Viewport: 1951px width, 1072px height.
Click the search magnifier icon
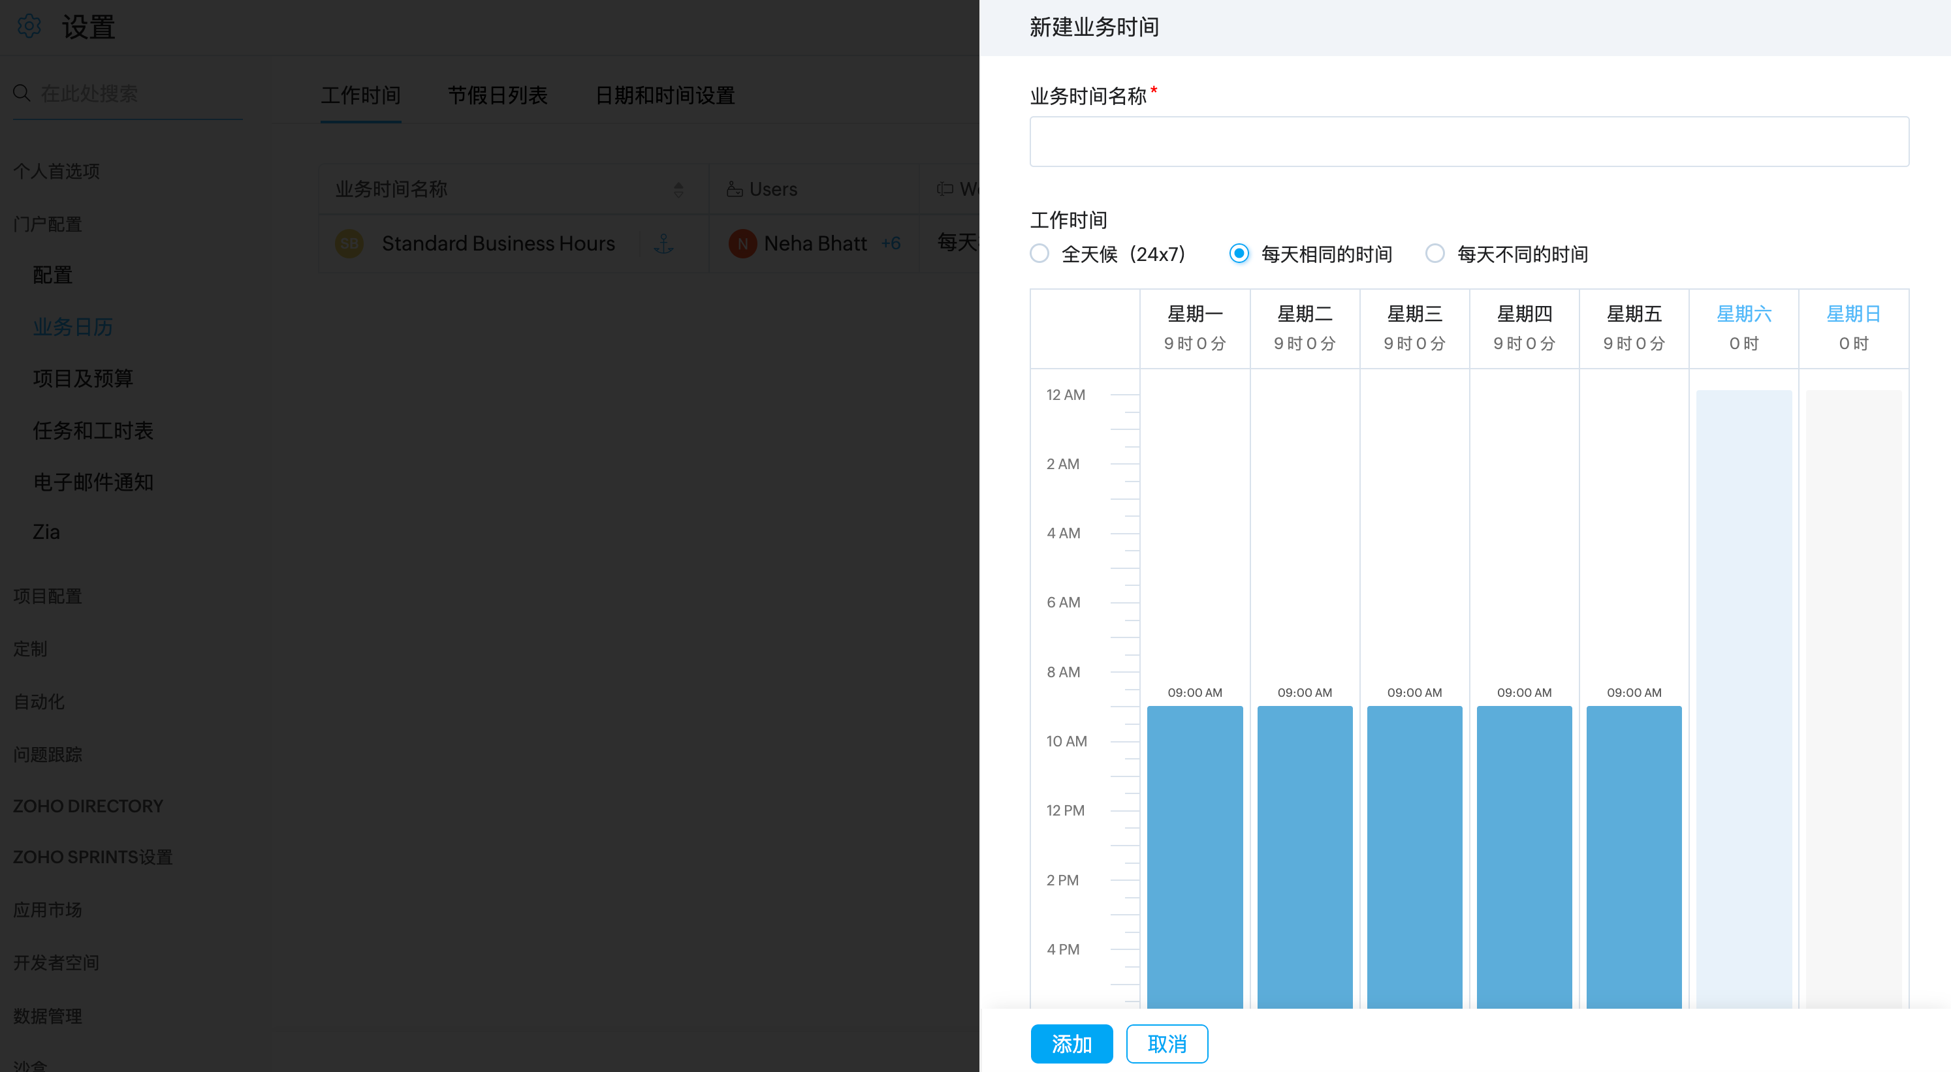21,93
